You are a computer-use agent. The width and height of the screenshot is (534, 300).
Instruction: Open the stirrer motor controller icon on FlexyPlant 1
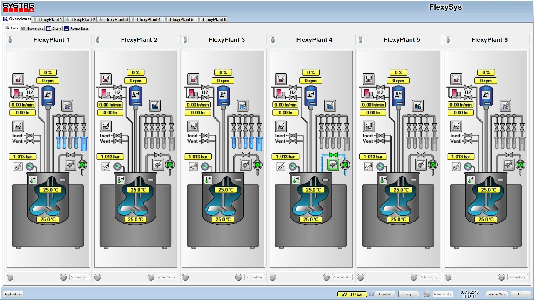pos(48,94)
